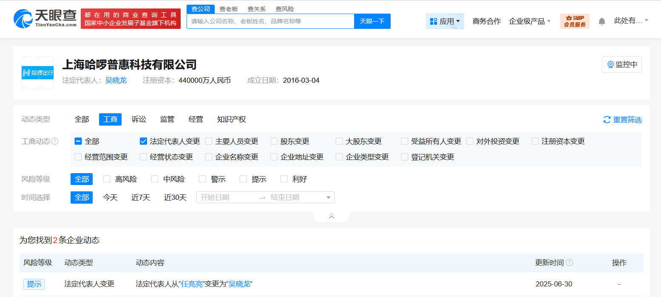Click the company search input field
Image resolution: width=661 pixels, height=297 pixels.
270,21
